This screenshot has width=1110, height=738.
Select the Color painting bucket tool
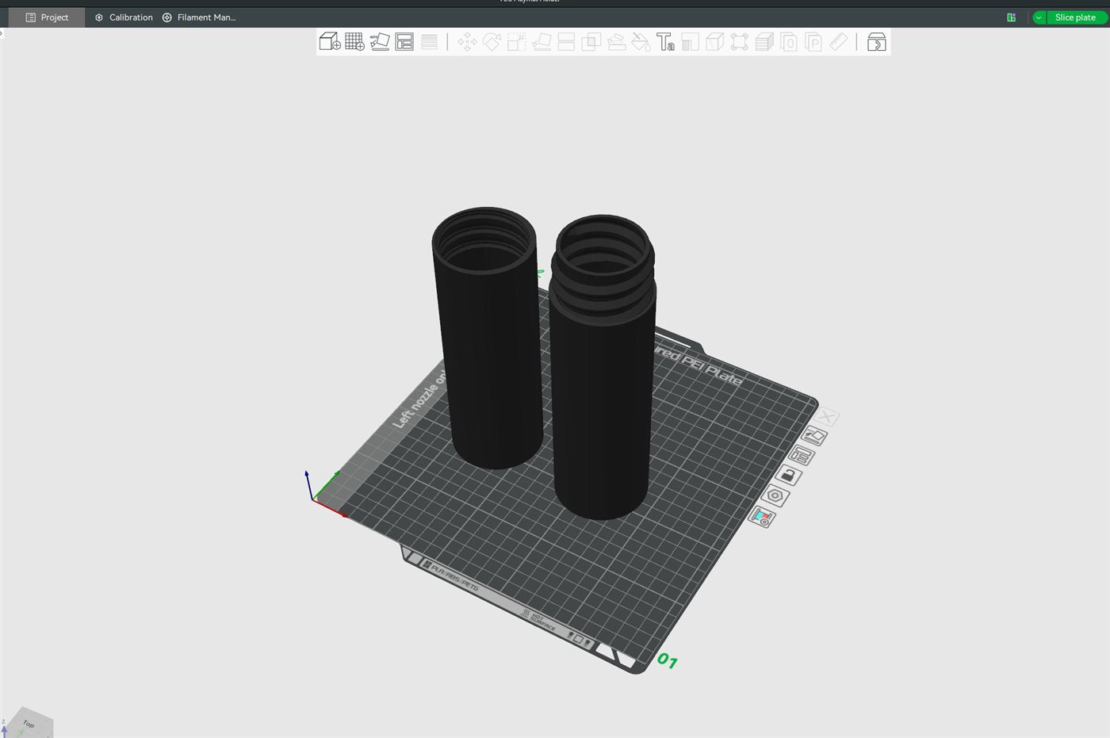[641, 42]
